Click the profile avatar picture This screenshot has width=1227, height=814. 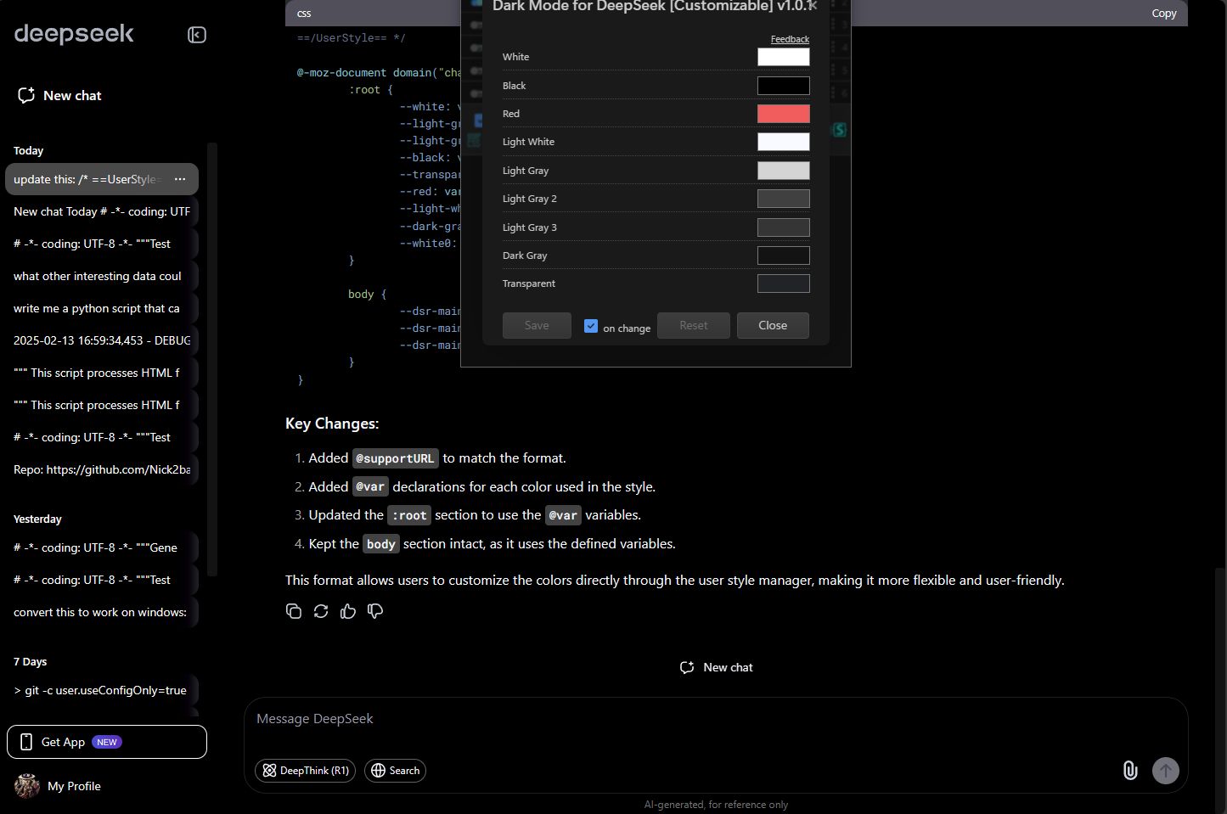click(27, 786)
